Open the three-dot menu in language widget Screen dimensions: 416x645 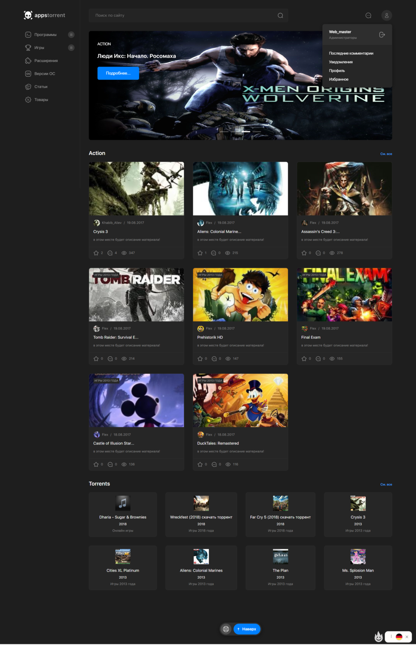[391, 636]
